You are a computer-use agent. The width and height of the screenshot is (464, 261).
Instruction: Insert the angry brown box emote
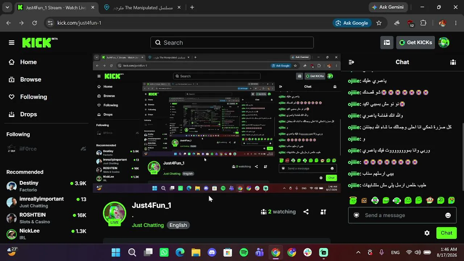tap(364, 200)
